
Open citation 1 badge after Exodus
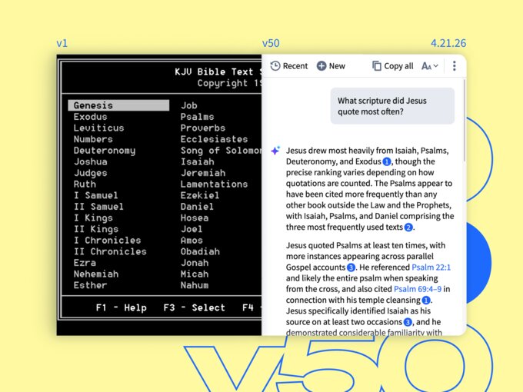[387, 162]
